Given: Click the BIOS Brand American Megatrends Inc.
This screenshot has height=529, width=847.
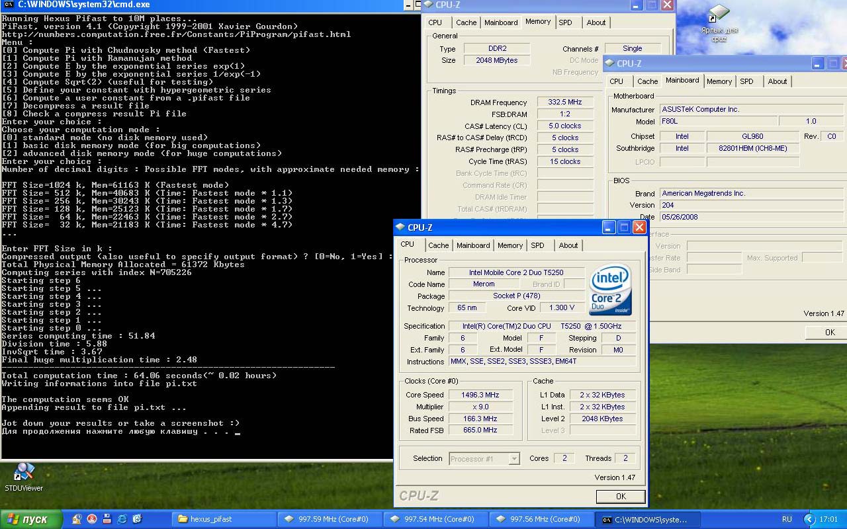Looking at the screenshot, I should click(753, 193).
